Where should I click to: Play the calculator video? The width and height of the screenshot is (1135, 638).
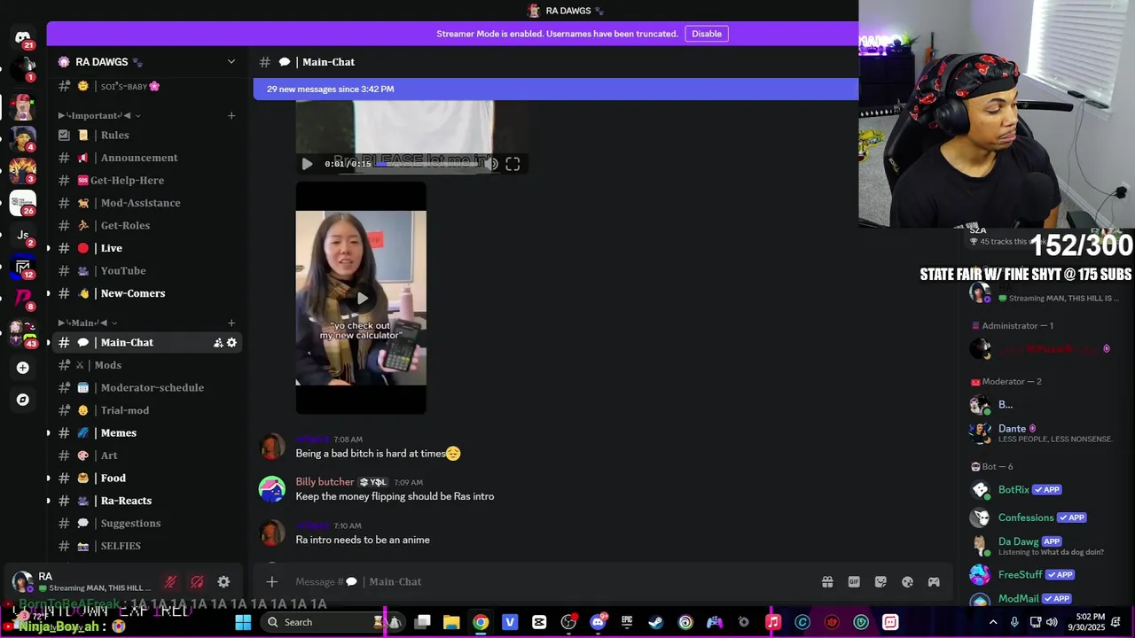pyautogui.click(x=361, y=298)
